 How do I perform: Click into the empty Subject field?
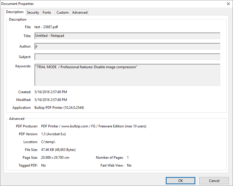point(127,57)
